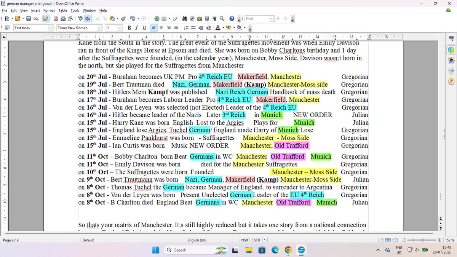Toggle Bullets list icon
457x257 pixels.
coord(193,28)
